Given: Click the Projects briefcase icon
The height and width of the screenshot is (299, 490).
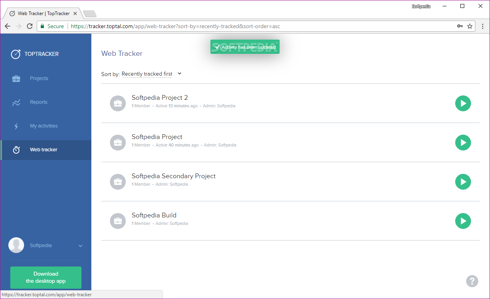Looking at the screenshot, I should tap(16, 78).
